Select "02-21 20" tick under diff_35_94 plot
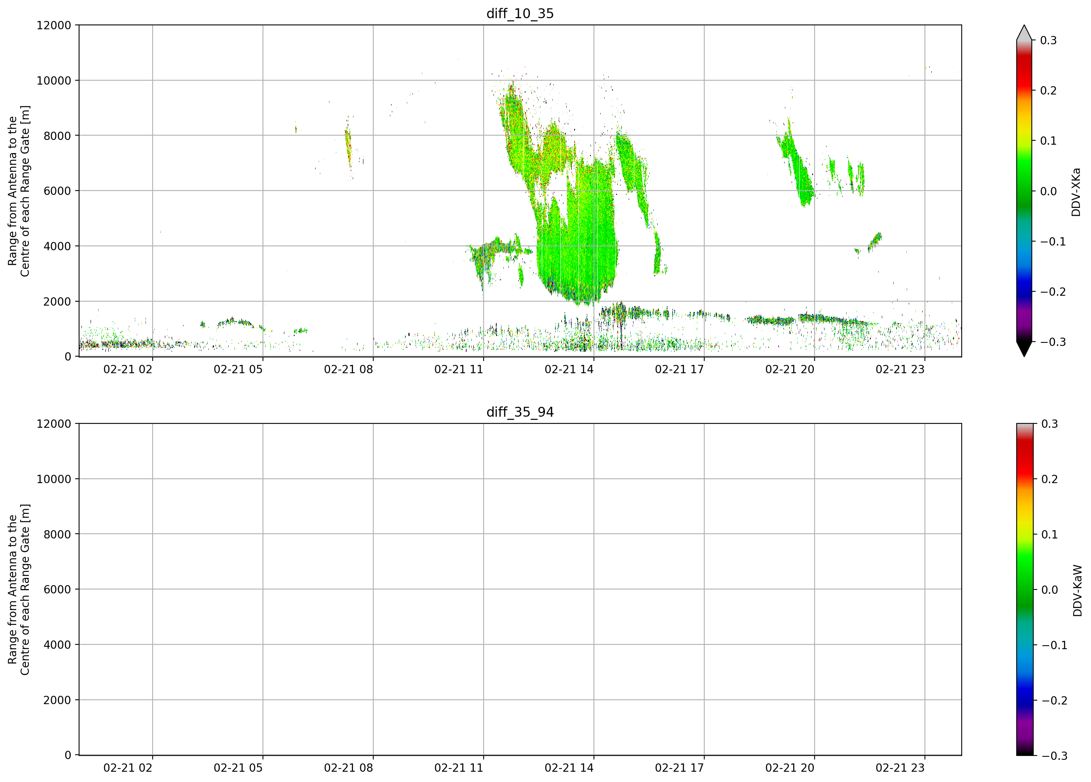 (790, 768)
